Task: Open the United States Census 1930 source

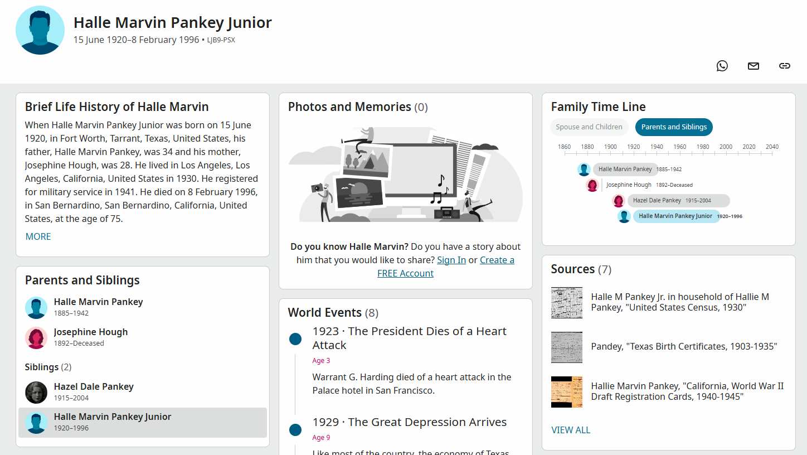Action: coord(680,302)
